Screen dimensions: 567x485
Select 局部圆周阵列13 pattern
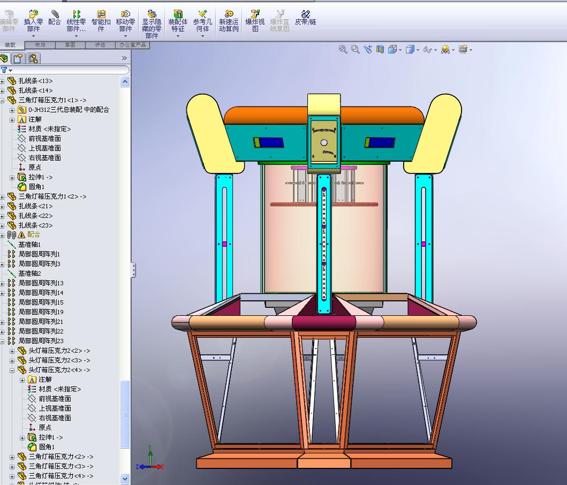[41, 283]
